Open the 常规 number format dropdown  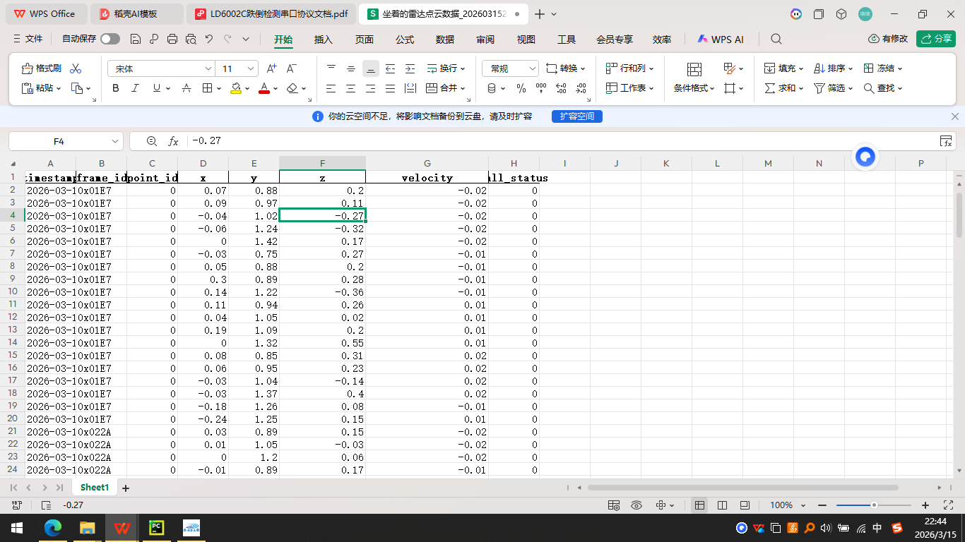click(x=532, y=68)
